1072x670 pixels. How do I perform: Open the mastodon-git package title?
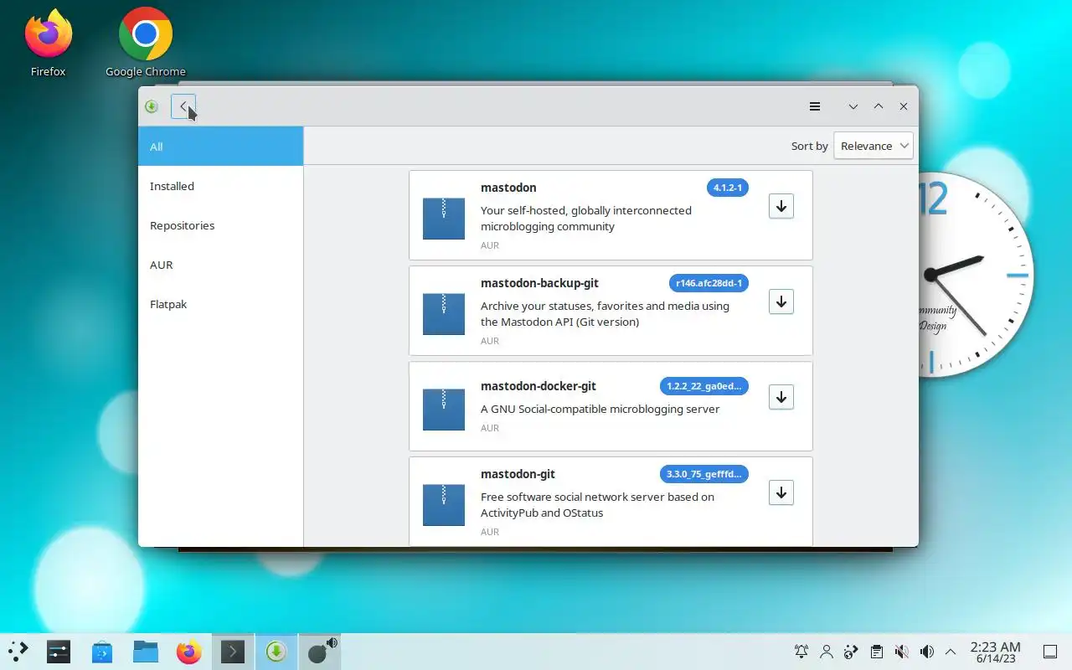pyautogui.click(x=518, y=474)
